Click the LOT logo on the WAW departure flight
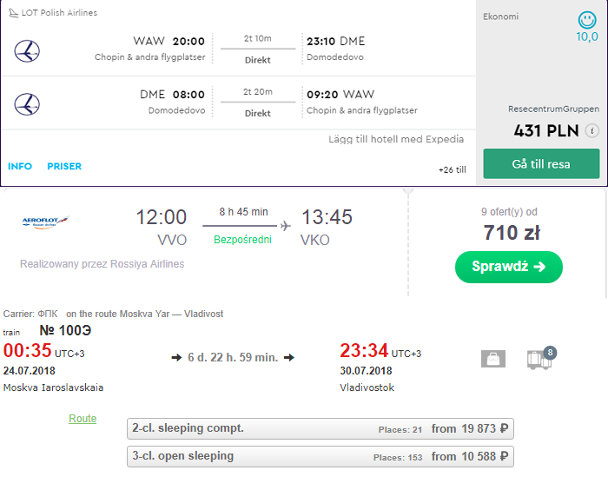The height and width of the screenshot is (490, 608). 27,50
